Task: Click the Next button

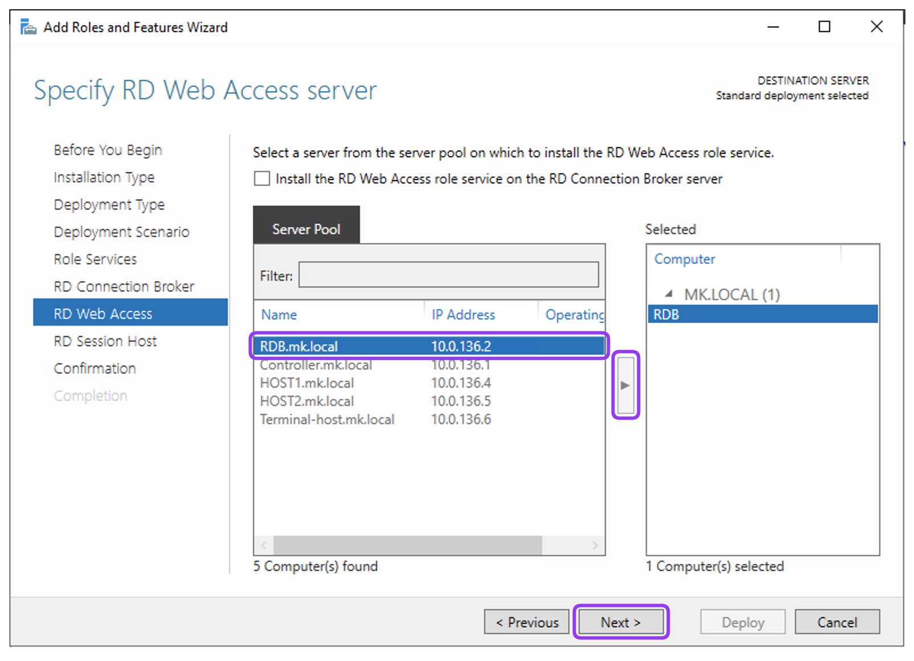Action: 621,622
